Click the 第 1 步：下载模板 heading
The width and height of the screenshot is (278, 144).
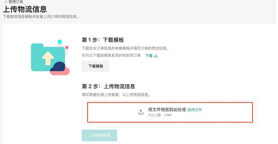103,40
